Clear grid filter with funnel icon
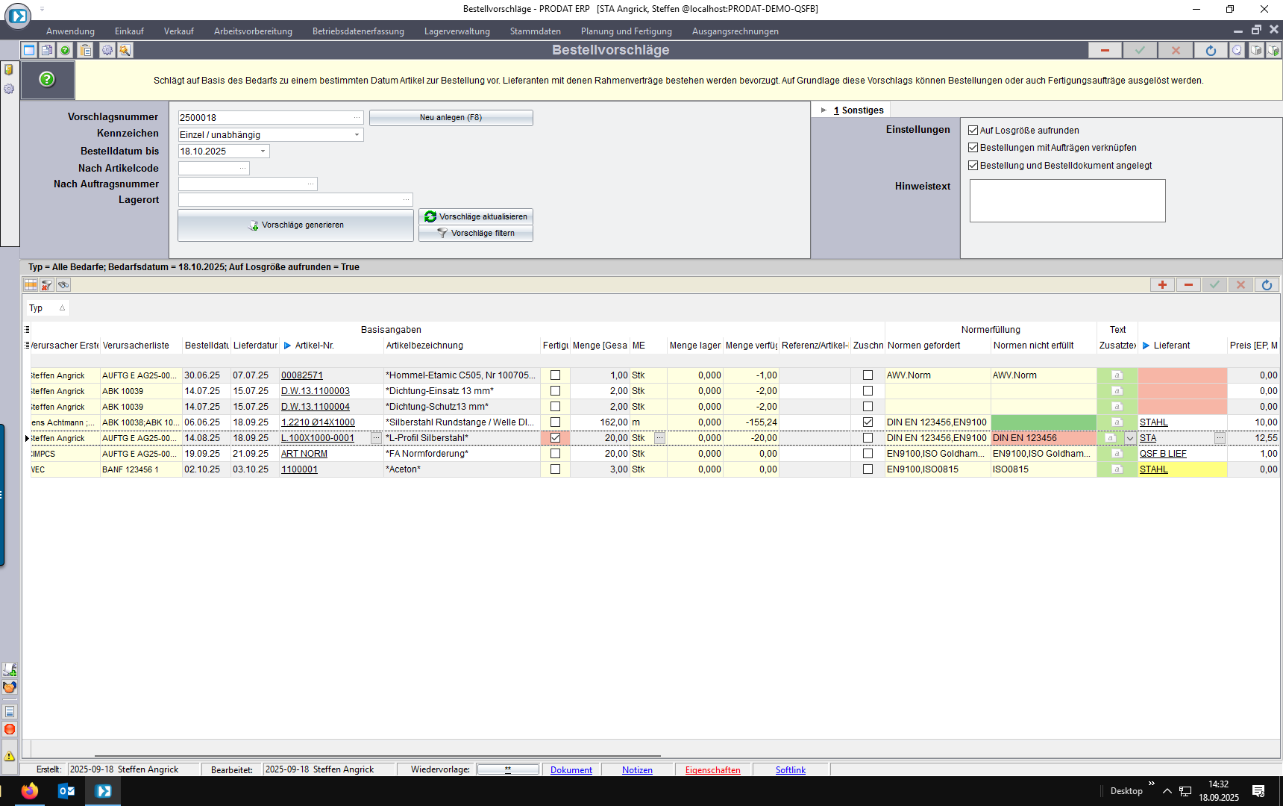 tap(47, 285)
